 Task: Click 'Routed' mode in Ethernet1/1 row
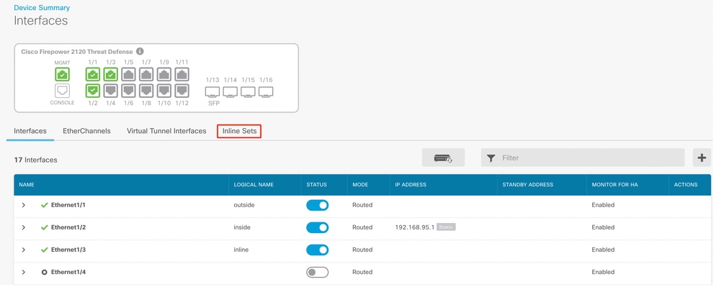click(362, 205)
